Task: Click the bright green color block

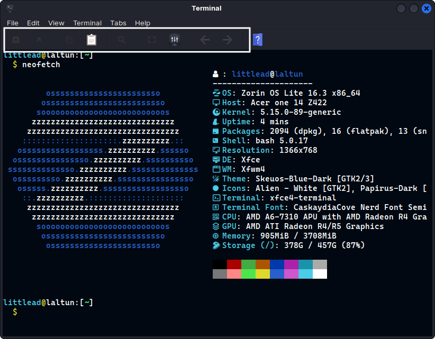Action: pyautogui.click(x=248, y=274)
